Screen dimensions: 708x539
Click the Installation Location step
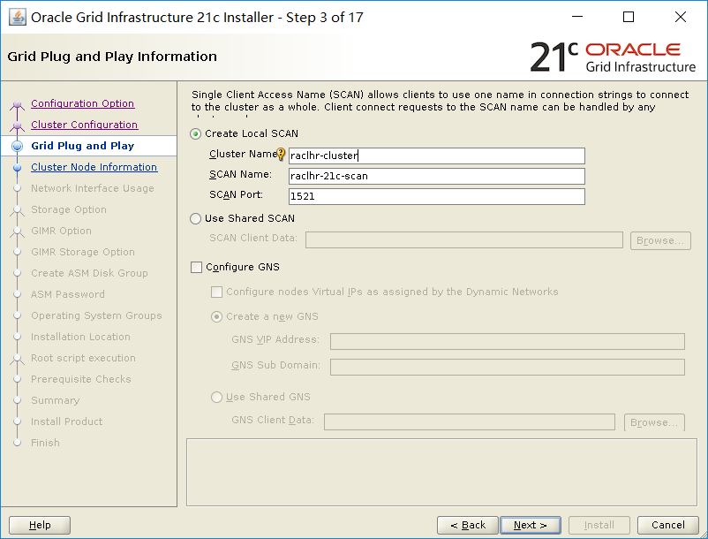81,337
